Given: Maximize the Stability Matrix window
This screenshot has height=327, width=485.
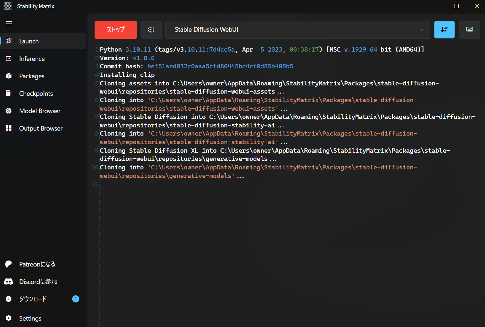Looking at the screenshot, I should point(456,6).
